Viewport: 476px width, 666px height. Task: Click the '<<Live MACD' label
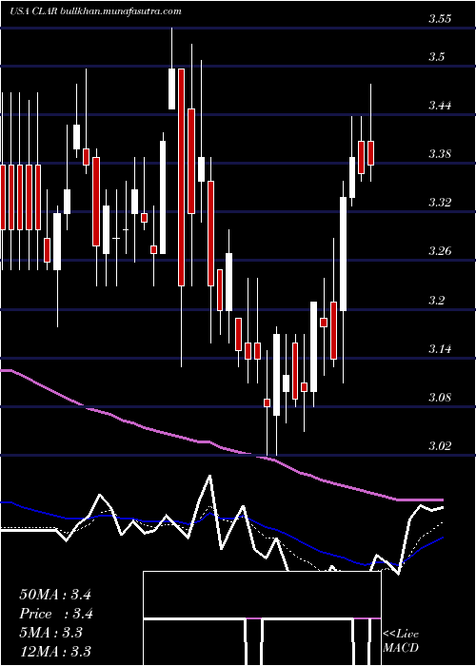point(401,641)
